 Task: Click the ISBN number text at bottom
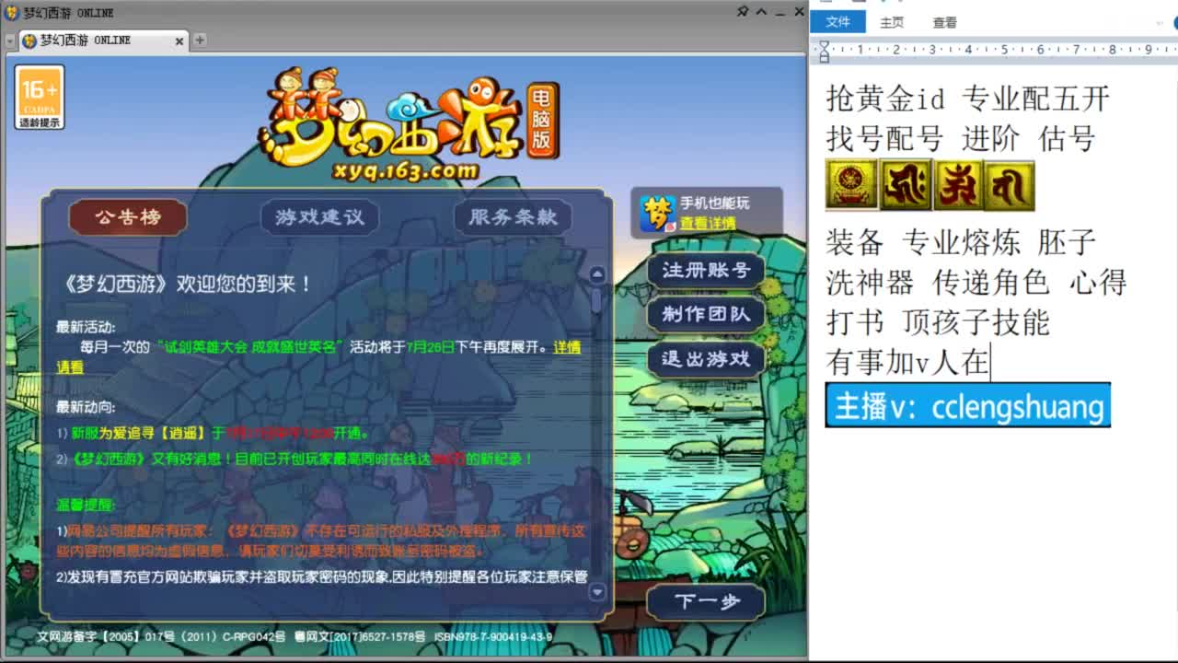click(493, 637)
